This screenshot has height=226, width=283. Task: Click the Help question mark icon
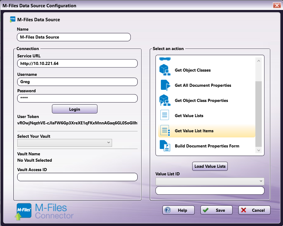[x=168, y=210]
